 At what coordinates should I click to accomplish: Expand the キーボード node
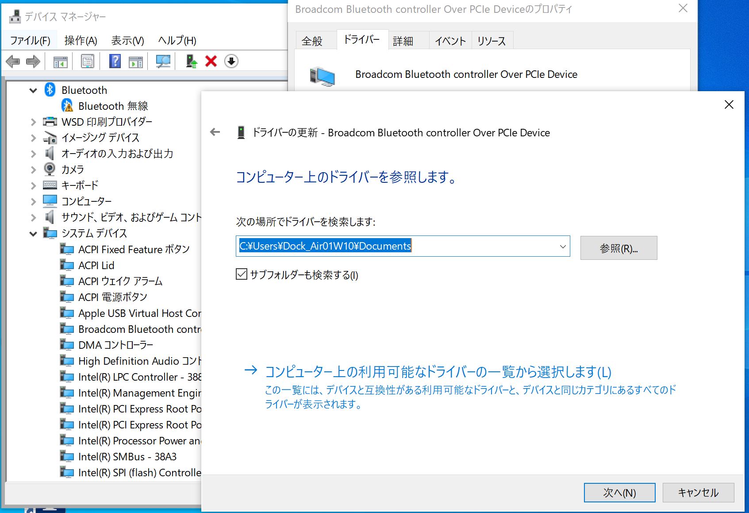[x=33, y=185]
